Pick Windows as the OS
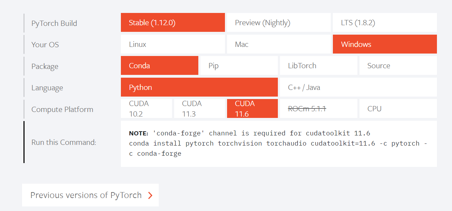This screenshot has height=211, width=452. pos(384,44)
